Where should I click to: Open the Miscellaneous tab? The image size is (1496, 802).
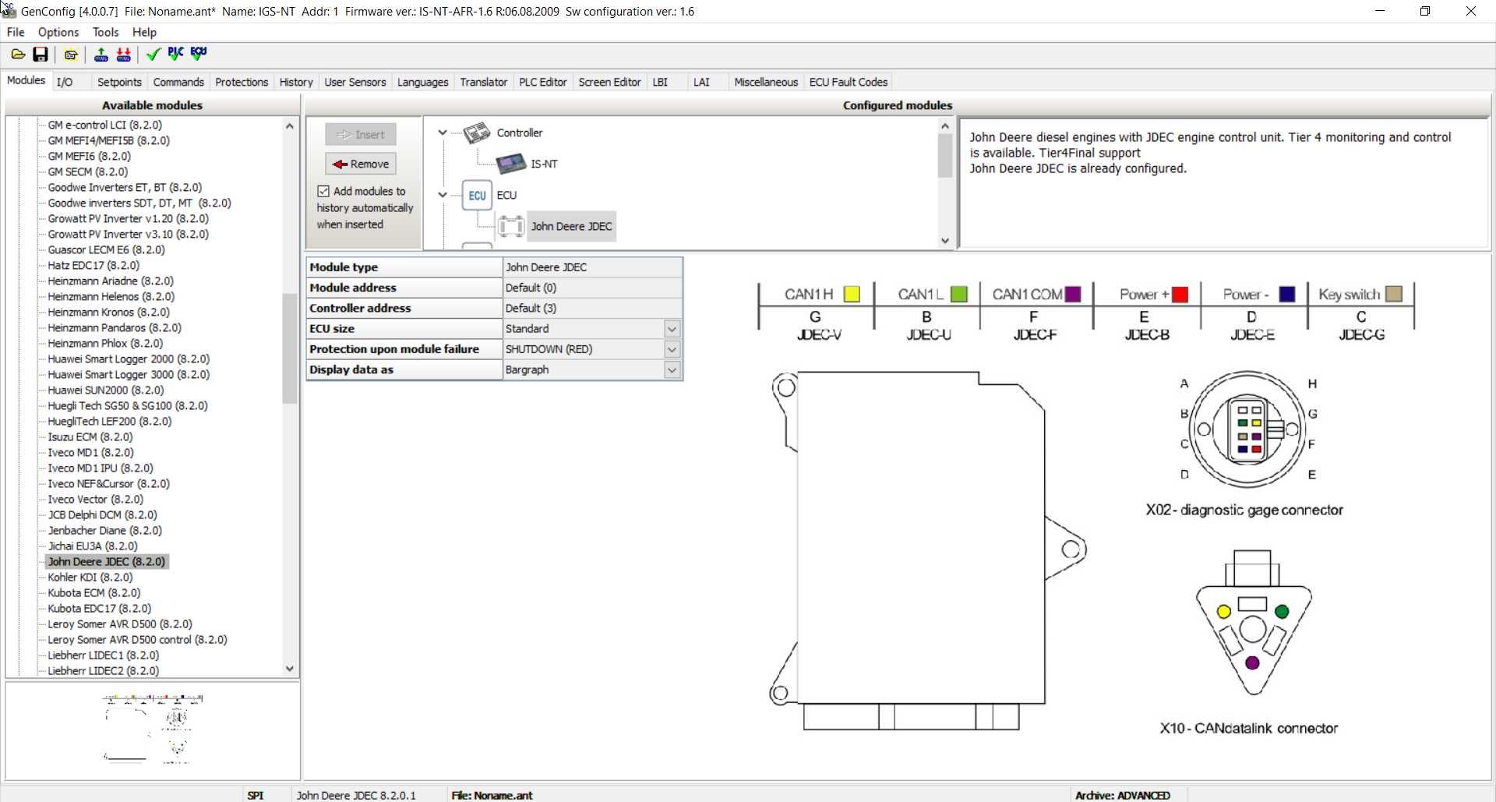tap(766, 82)
